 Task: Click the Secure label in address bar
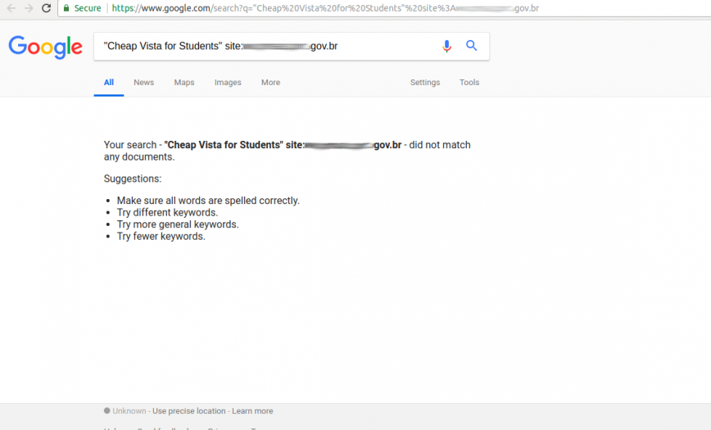[x=88, y=8]
